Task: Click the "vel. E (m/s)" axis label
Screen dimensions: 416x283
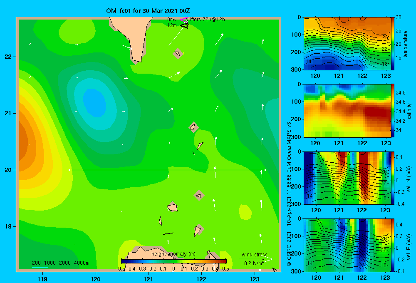Action: click(x=409, y=247)
